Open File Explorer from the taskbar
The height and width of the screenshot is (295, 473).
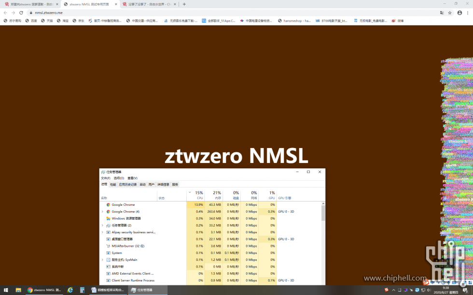tap(18, 290)
